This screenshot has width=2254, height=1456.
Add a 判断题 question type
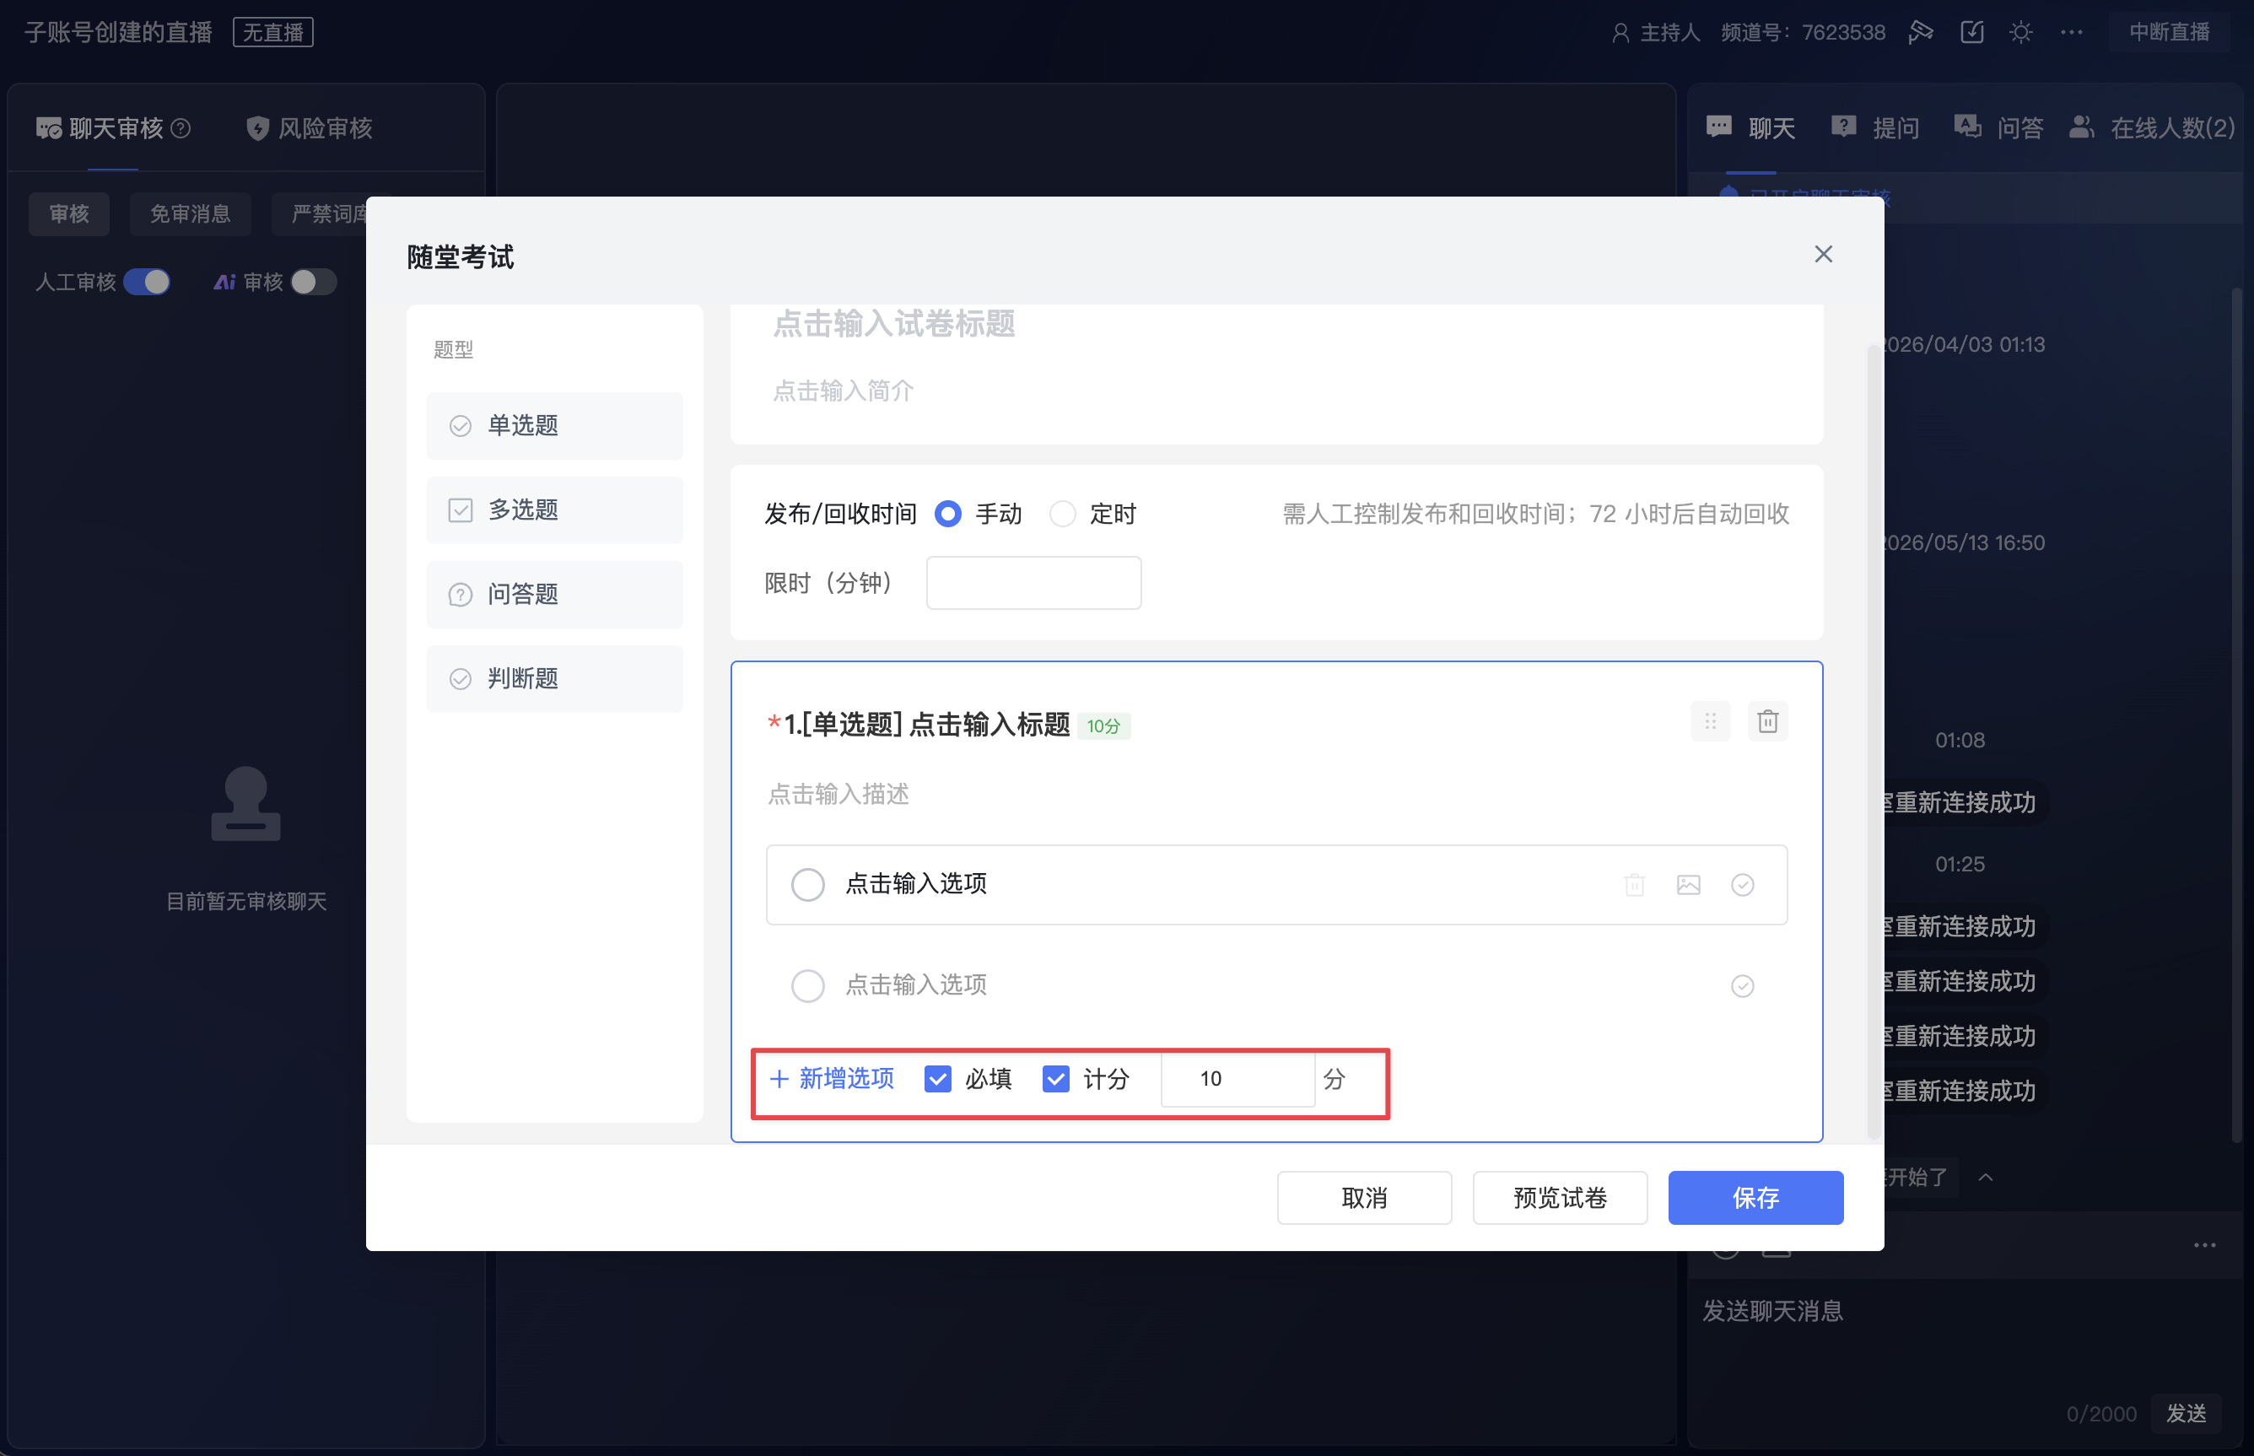pyautogui.click(x=554, y=679)
